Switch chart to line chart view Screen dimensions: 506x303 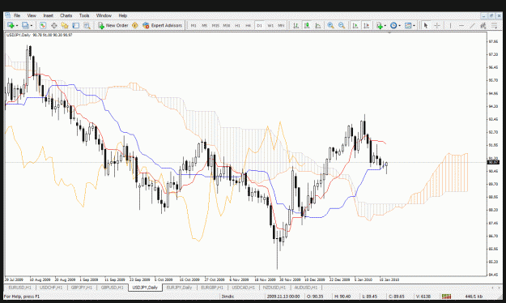coord(317,25)
